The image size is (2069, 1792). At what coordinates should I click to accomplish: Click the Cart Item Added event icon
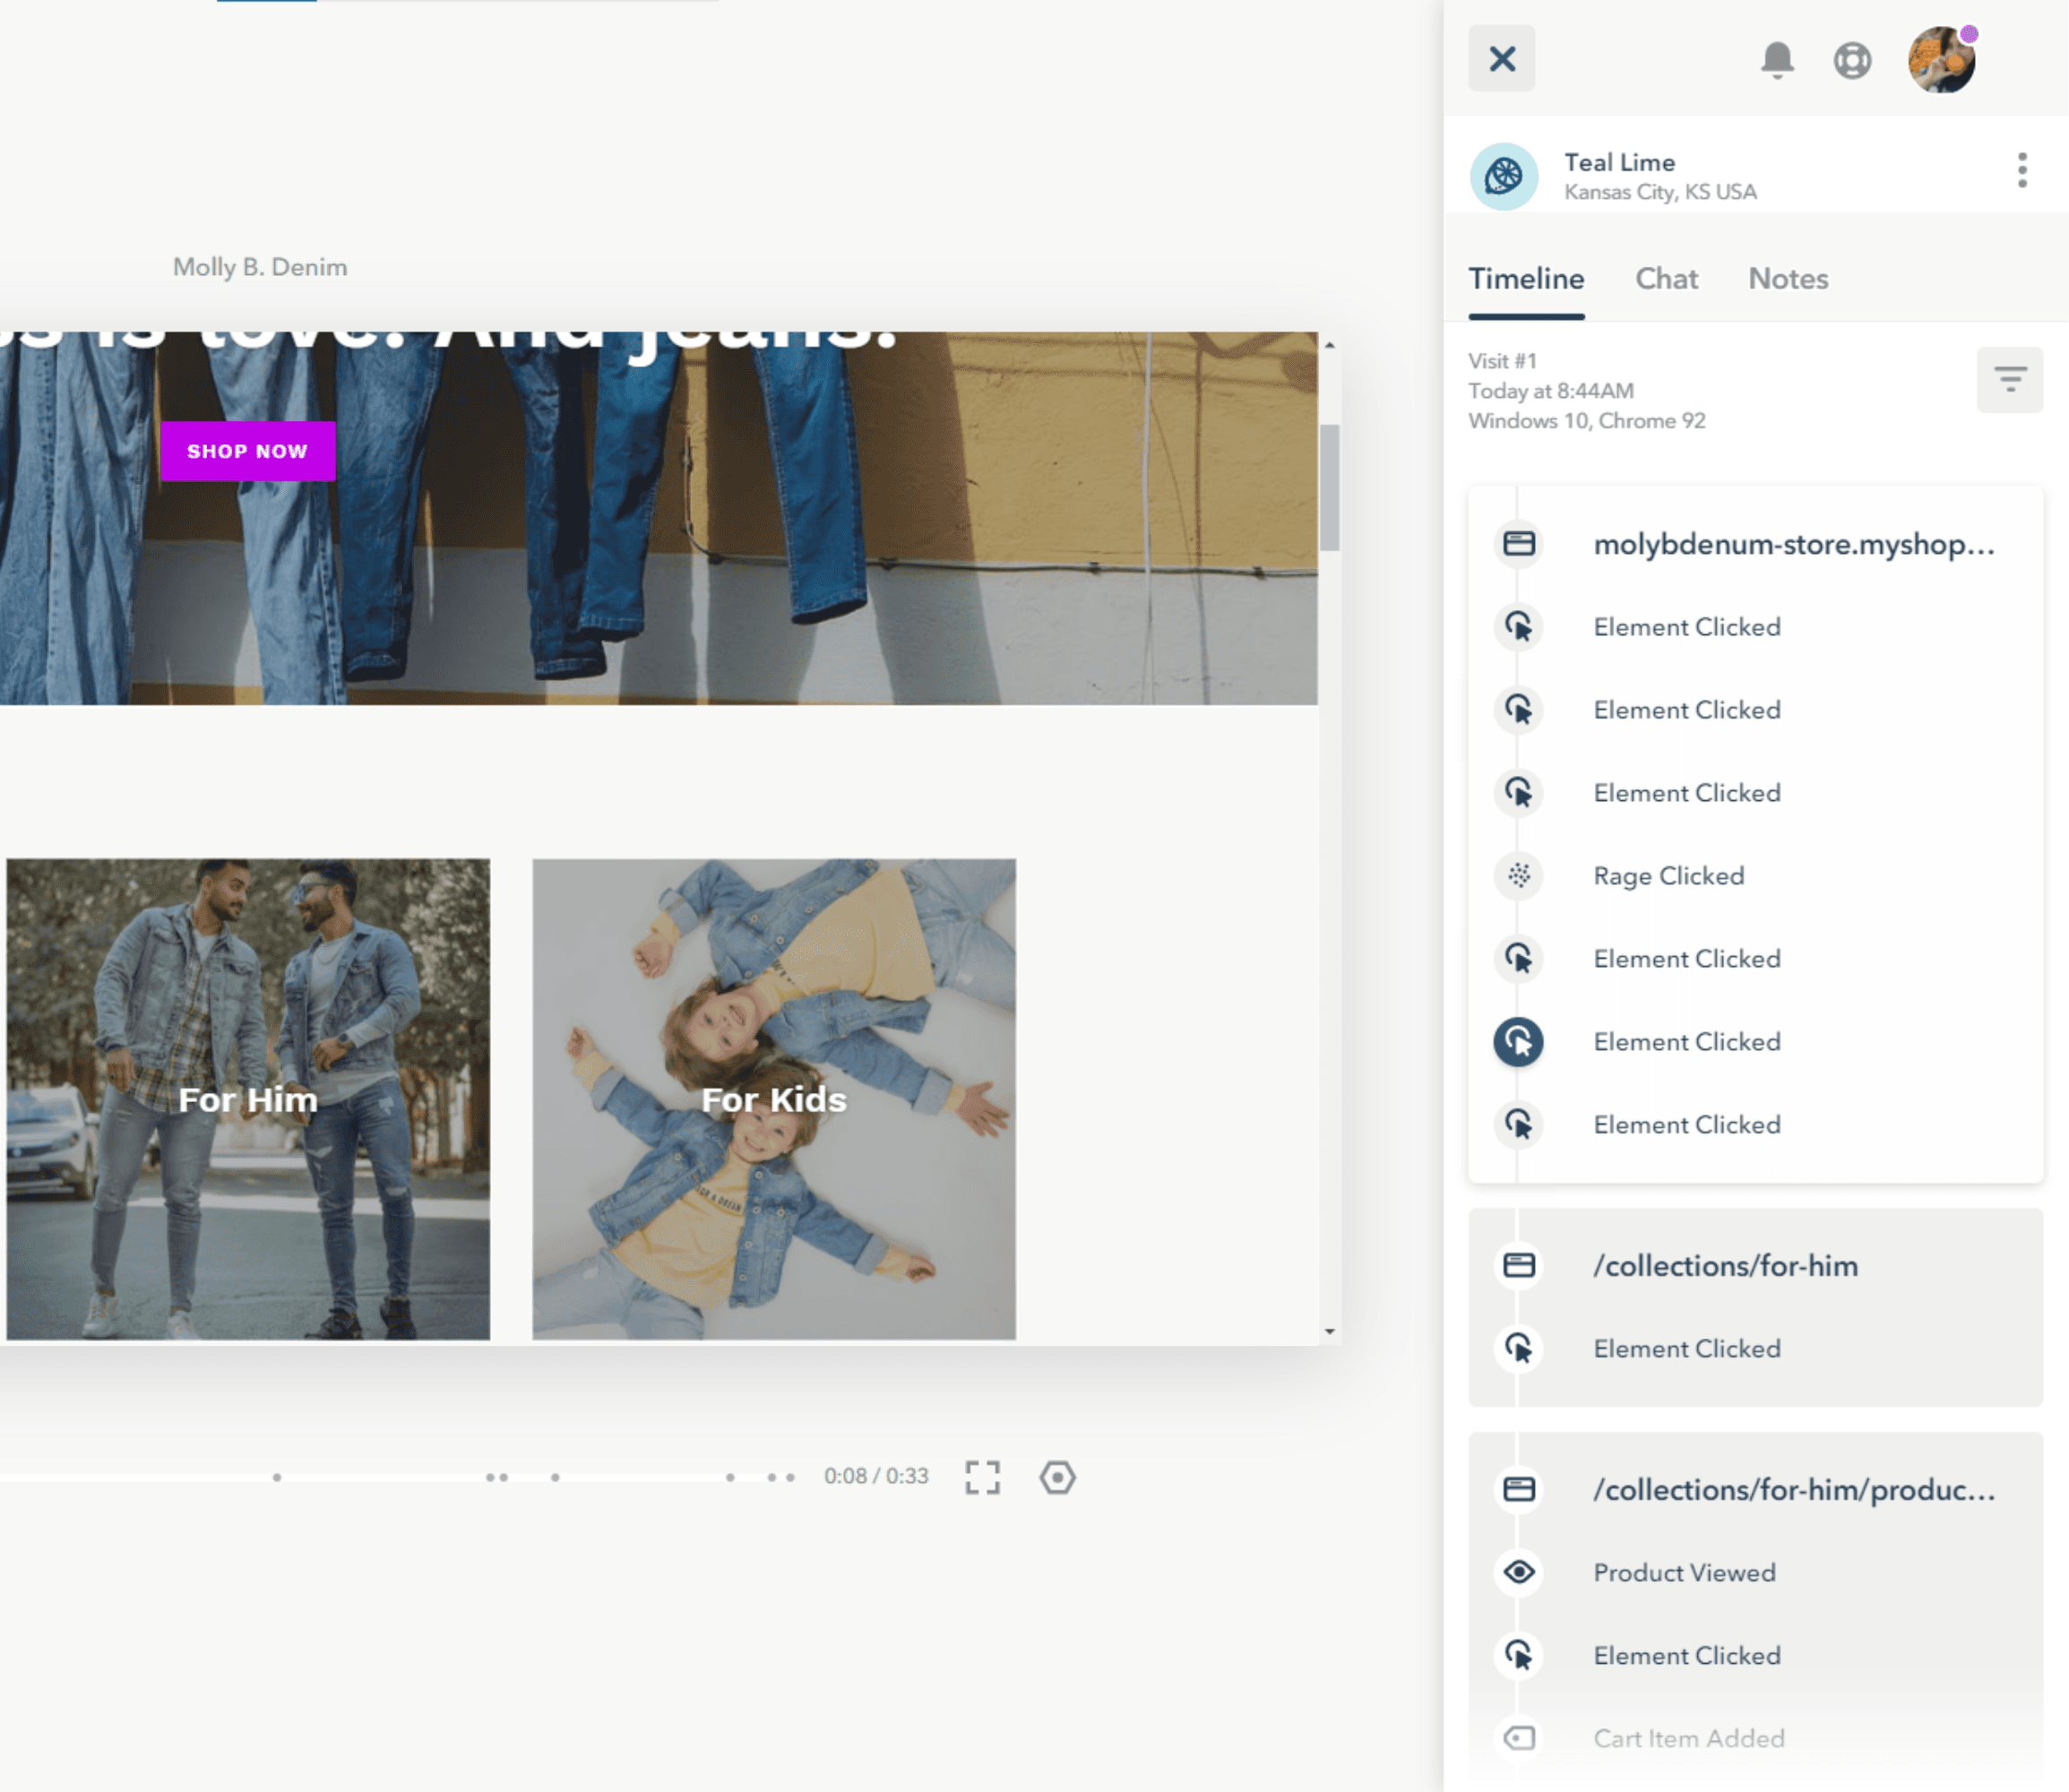(1518, 1738)
